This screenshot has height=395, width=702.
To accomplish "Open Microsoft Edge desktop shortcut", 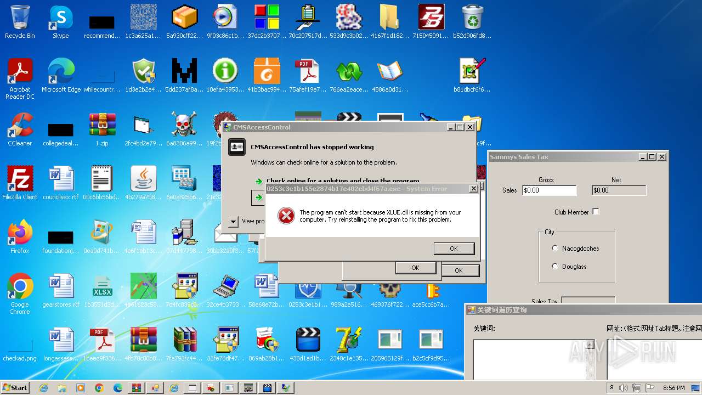I will coord(61,76).
